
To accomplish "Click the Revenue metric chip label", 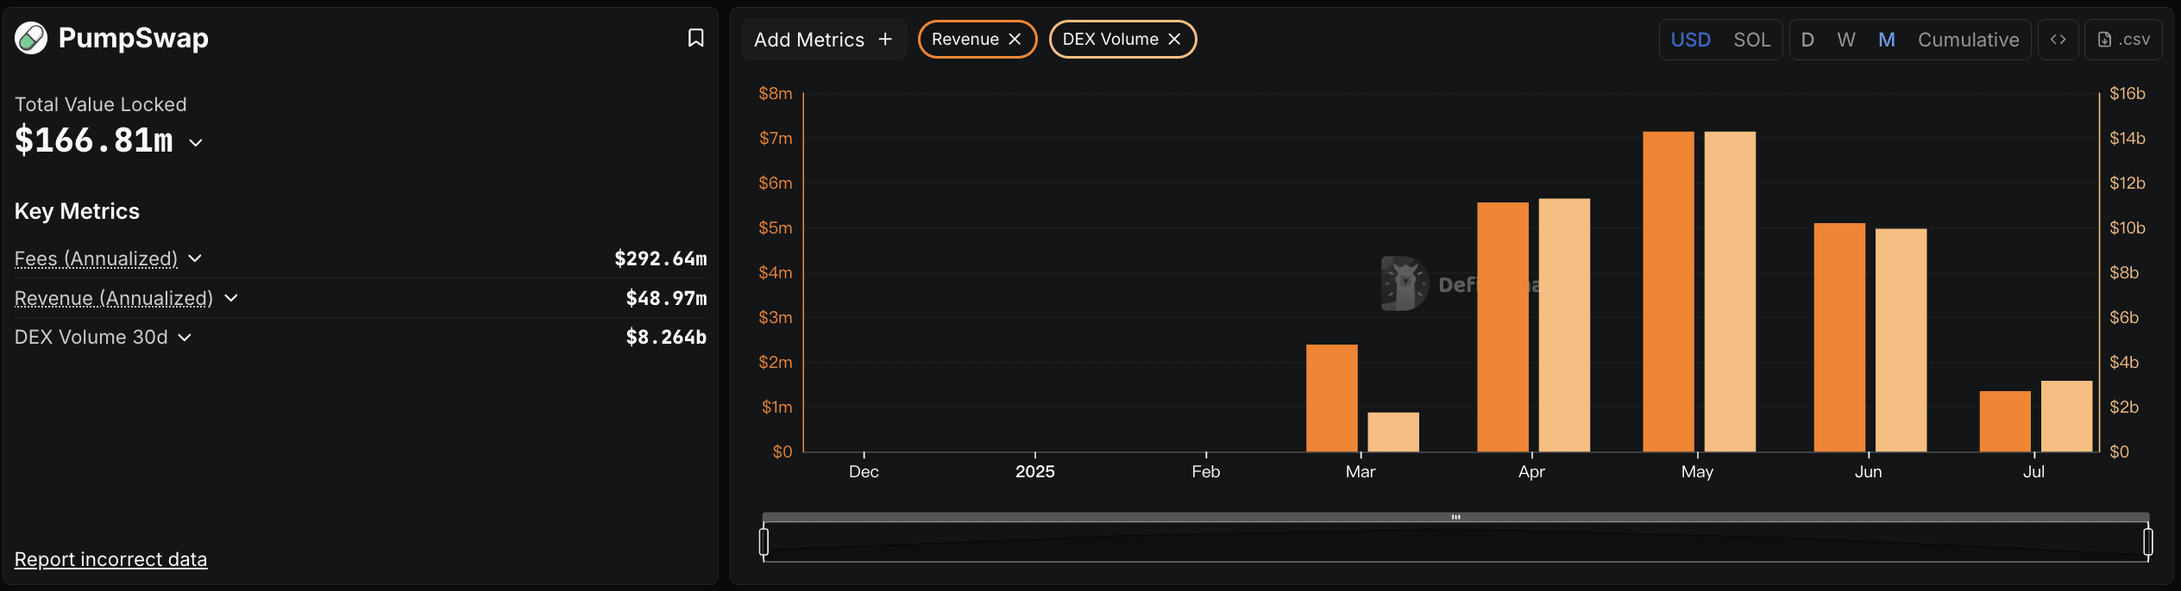I will point(965,40).
